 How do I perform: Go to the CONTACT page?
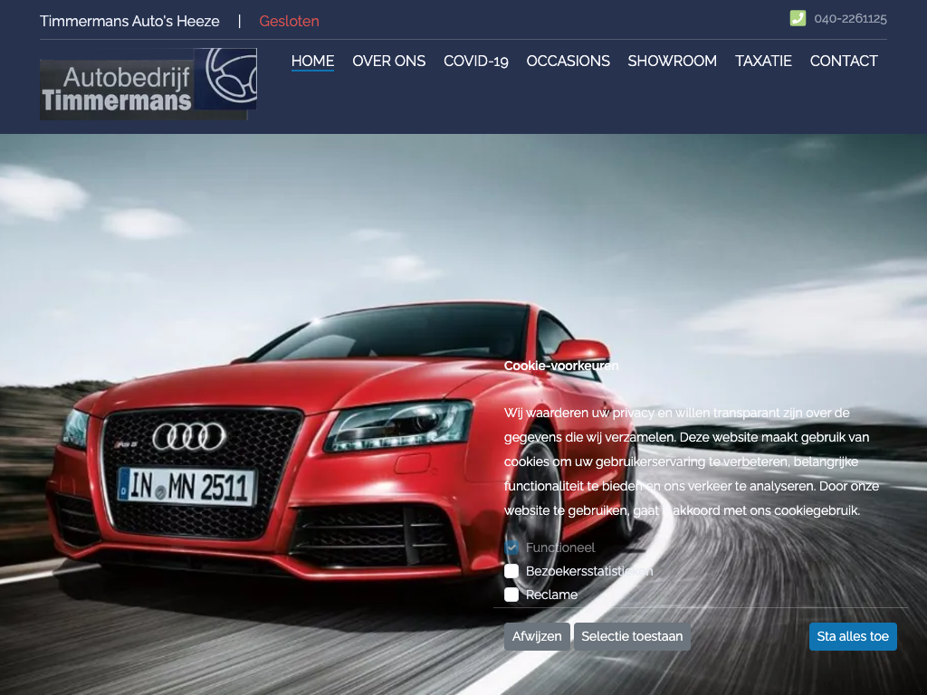(x=844, y=61)
